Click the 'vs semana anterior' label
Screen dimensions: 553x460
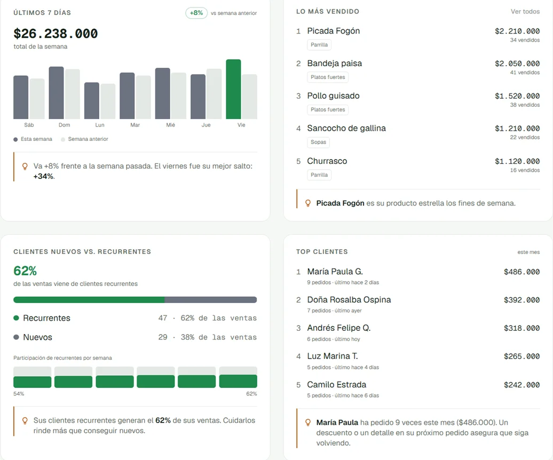[234, 13]
